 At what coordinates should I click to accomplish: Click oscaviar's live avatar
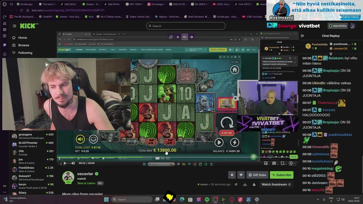point(68,177)
